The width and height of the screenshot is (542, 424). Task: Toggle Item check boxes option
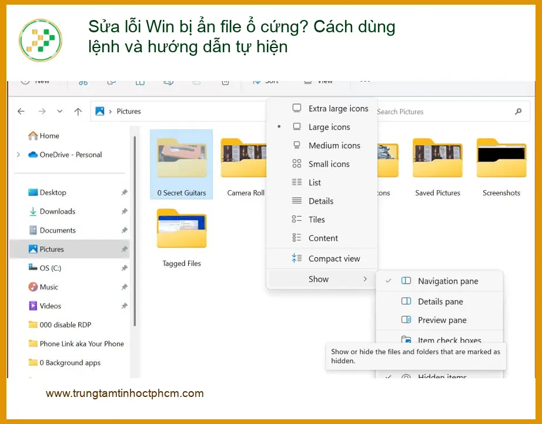439,339
